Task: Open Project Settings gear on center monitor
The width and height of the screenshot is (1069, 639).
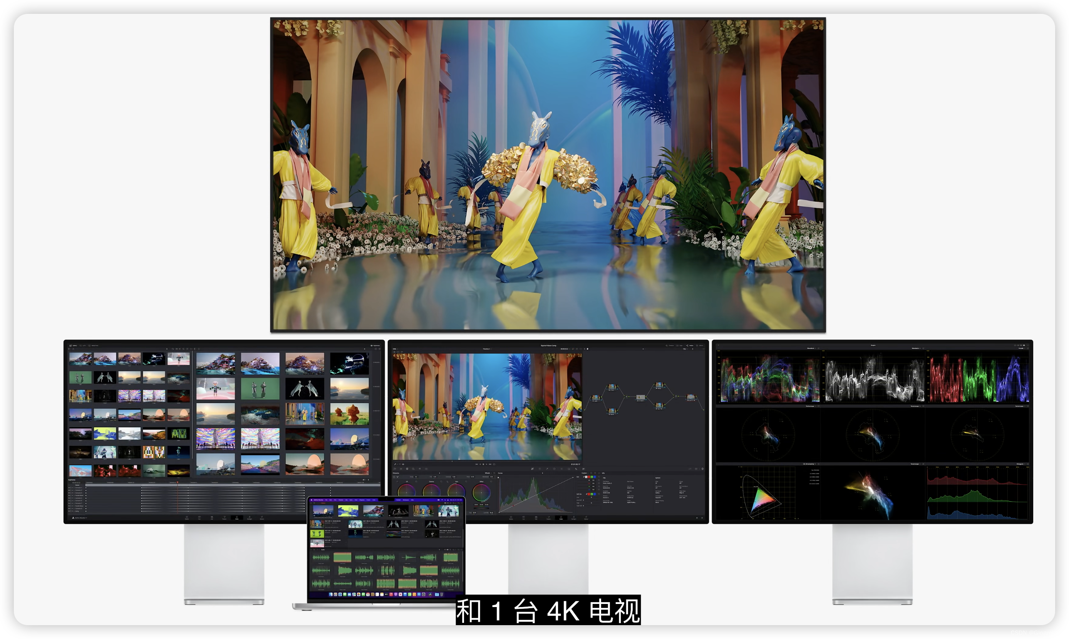Action: [x=702, y=518]
